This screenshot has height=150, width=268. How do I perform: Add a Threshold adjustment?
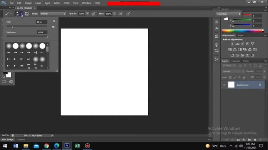click(242, 55)
